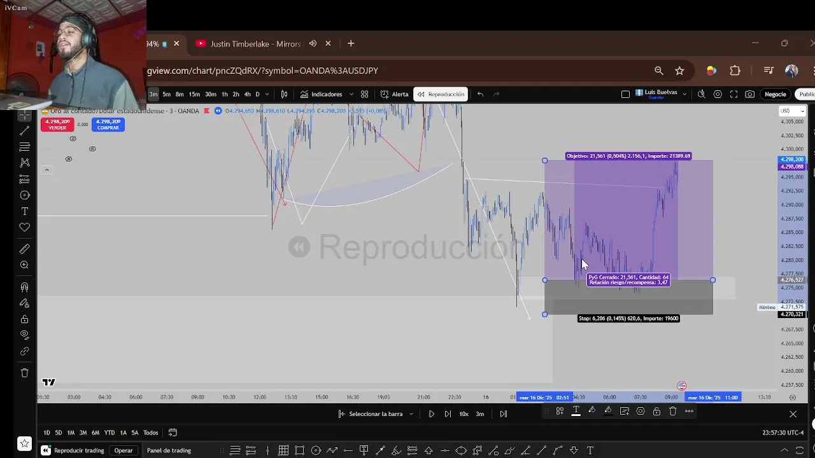Click the trash remove objects icon

tap(24, 373)
